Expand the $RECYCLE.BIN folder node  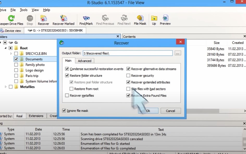click(11, 53)
